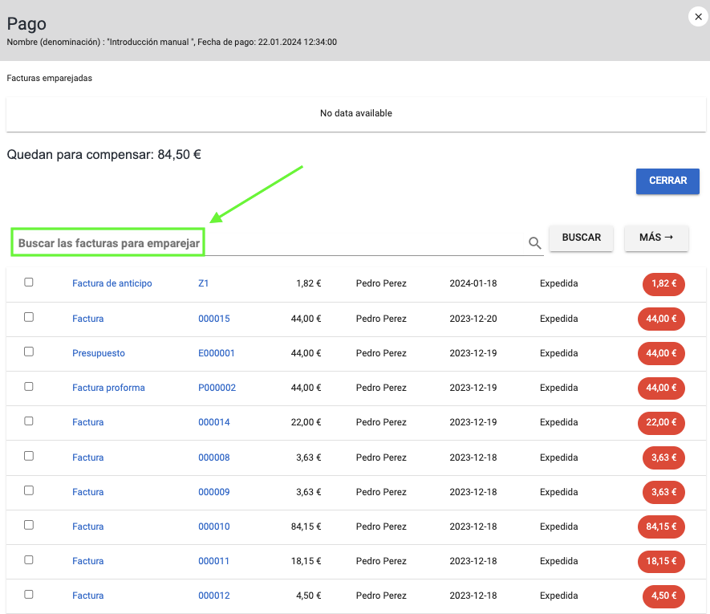The image size is (710, 614).
Task: Open invoice number 000012 link
Action: [x=213, y=596]
